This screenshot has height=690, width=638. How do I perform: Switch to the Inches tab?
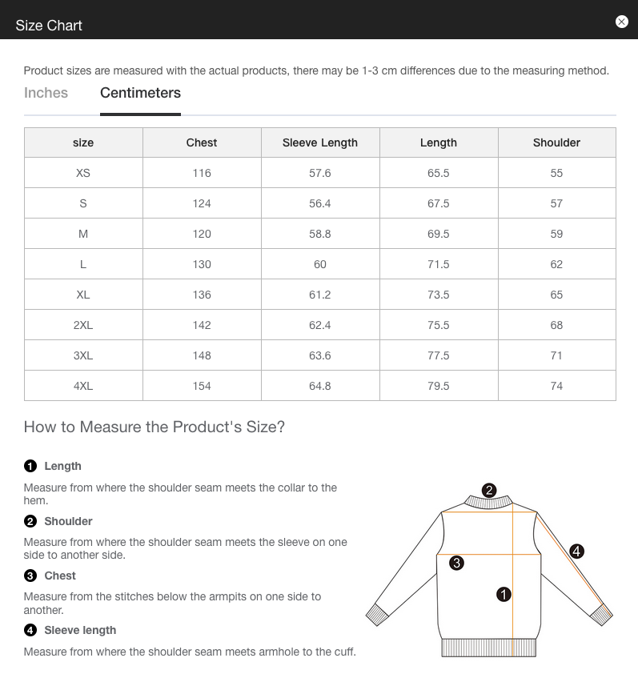(x=46, y=93)
